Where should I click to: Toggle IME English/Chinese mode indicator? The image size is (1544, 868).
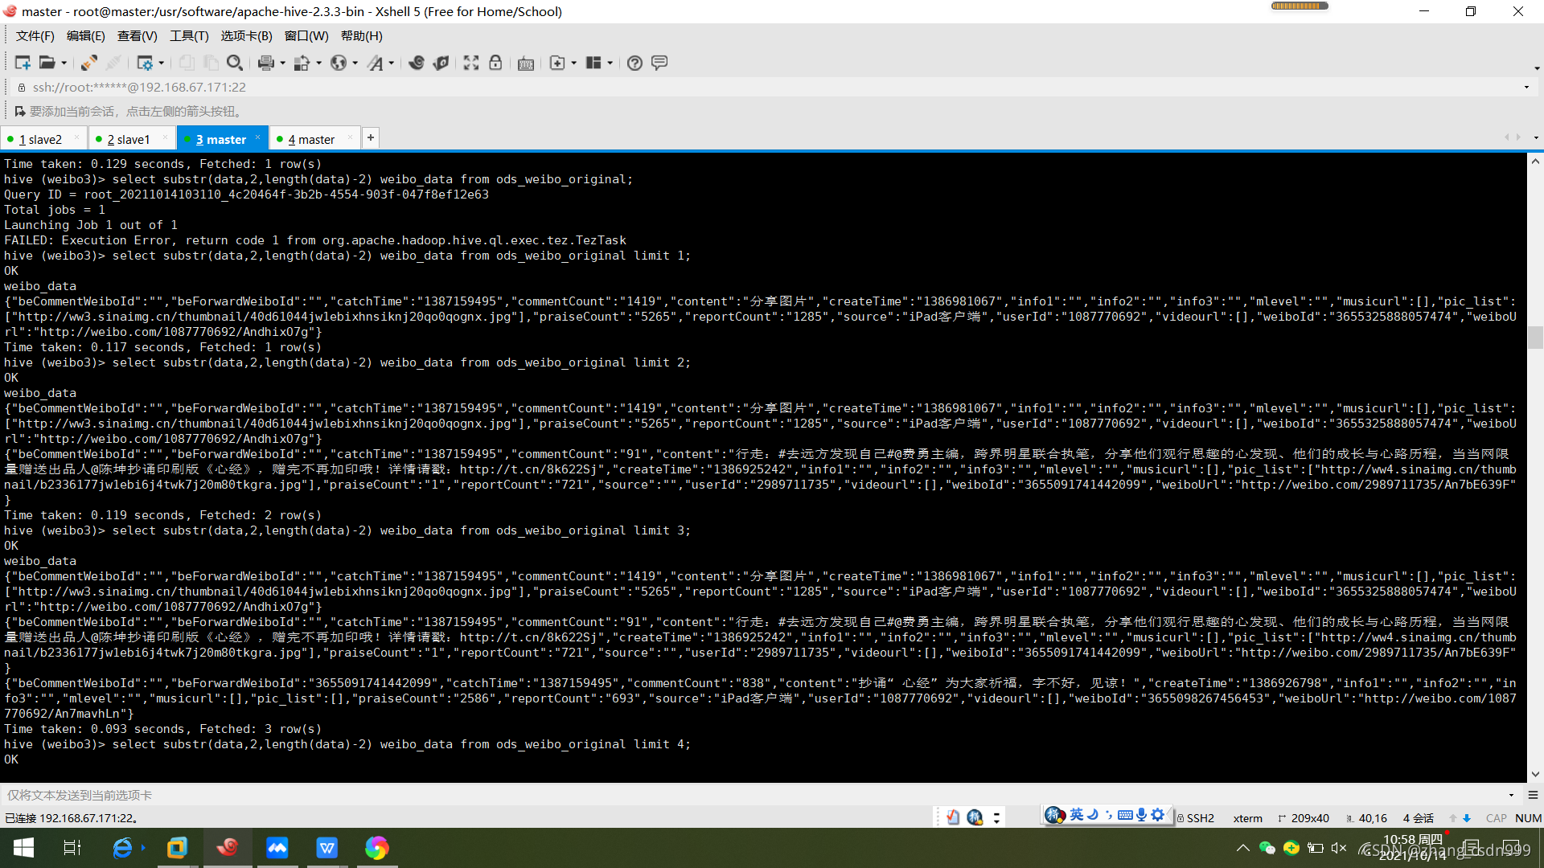(x=1077, y=815)
